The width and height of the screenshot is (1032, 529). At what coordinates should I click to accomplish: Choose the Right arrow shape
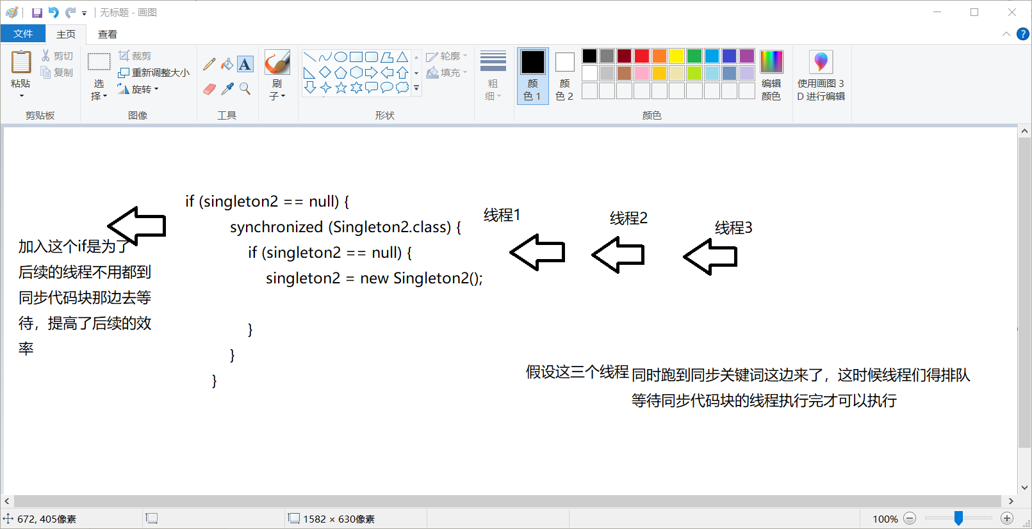pos(372,72)
